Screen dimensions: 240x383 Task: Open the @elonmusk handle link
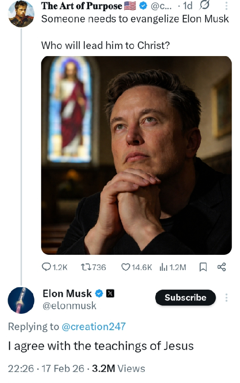click(69, 306)
